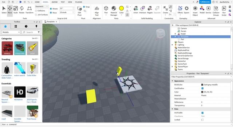Toggle Archivable property checkbox
Image resolution: width=233 pixels, height=131 pixels.
click(202, 113)
